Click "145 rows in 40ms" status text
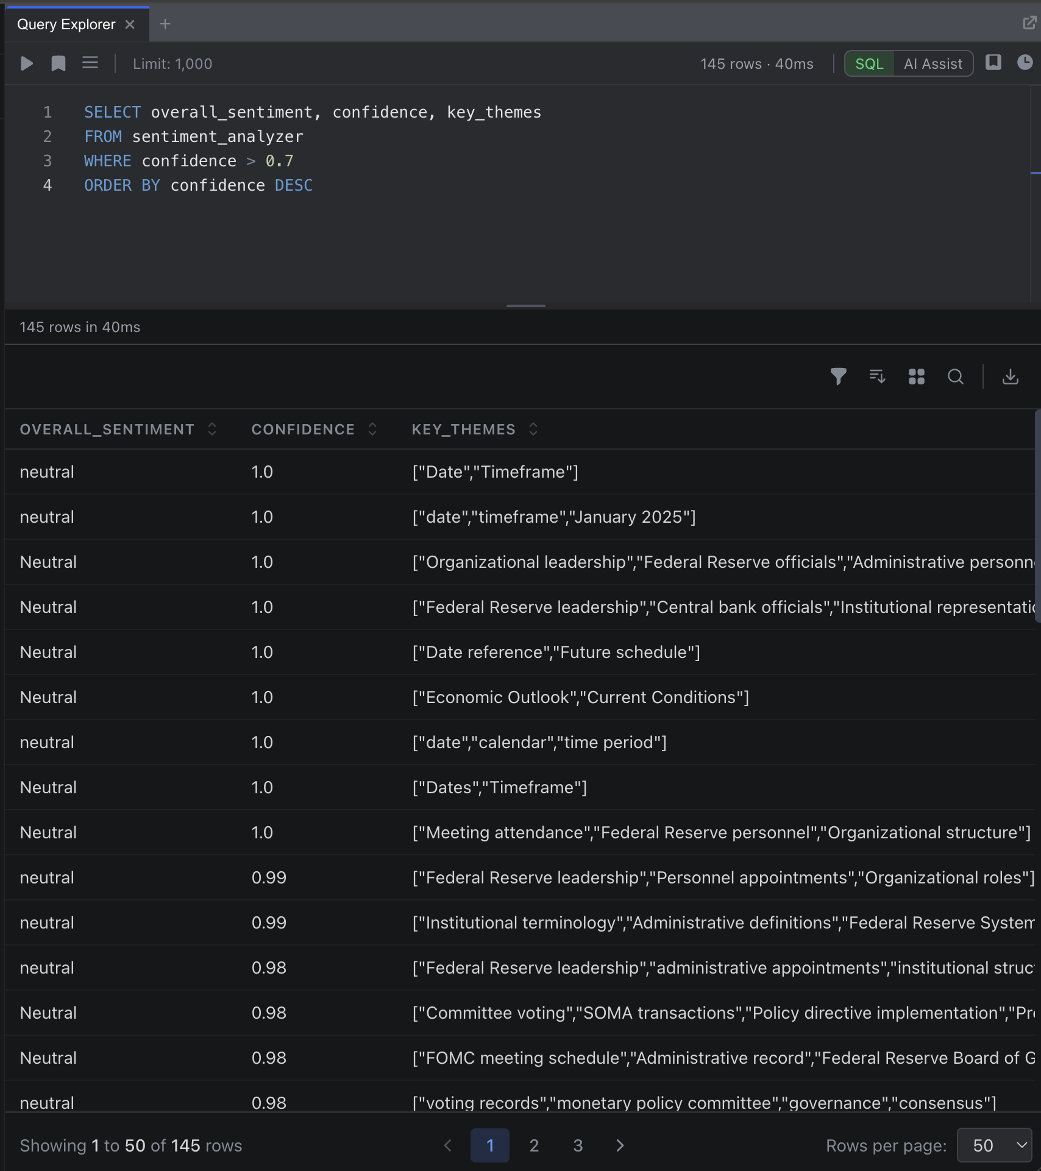Image resolution: width=1041 pixels, height=1171 pixels. click(x=80, y=327)
